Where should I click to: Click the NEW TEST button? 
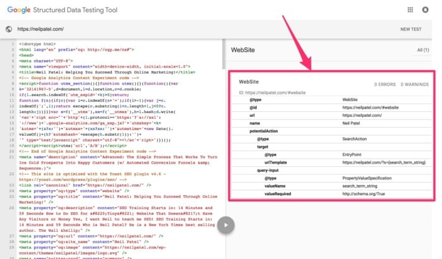click(410, 29)
